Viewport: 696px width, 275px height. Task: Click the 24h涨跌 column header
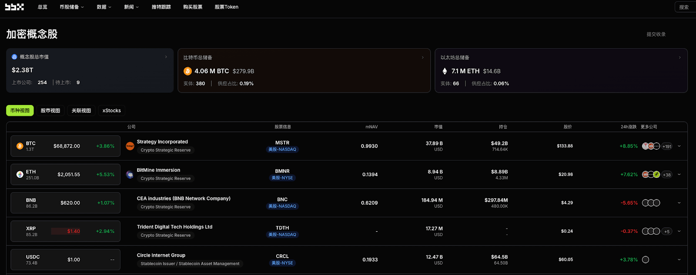[x=629, y=127]
